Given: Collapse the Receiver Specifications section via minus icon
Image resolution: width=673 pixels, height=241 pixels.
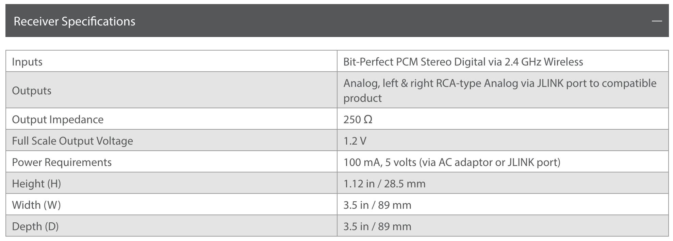Looking at the screenshot, I should pyautogui.click(x=657, y=21).
